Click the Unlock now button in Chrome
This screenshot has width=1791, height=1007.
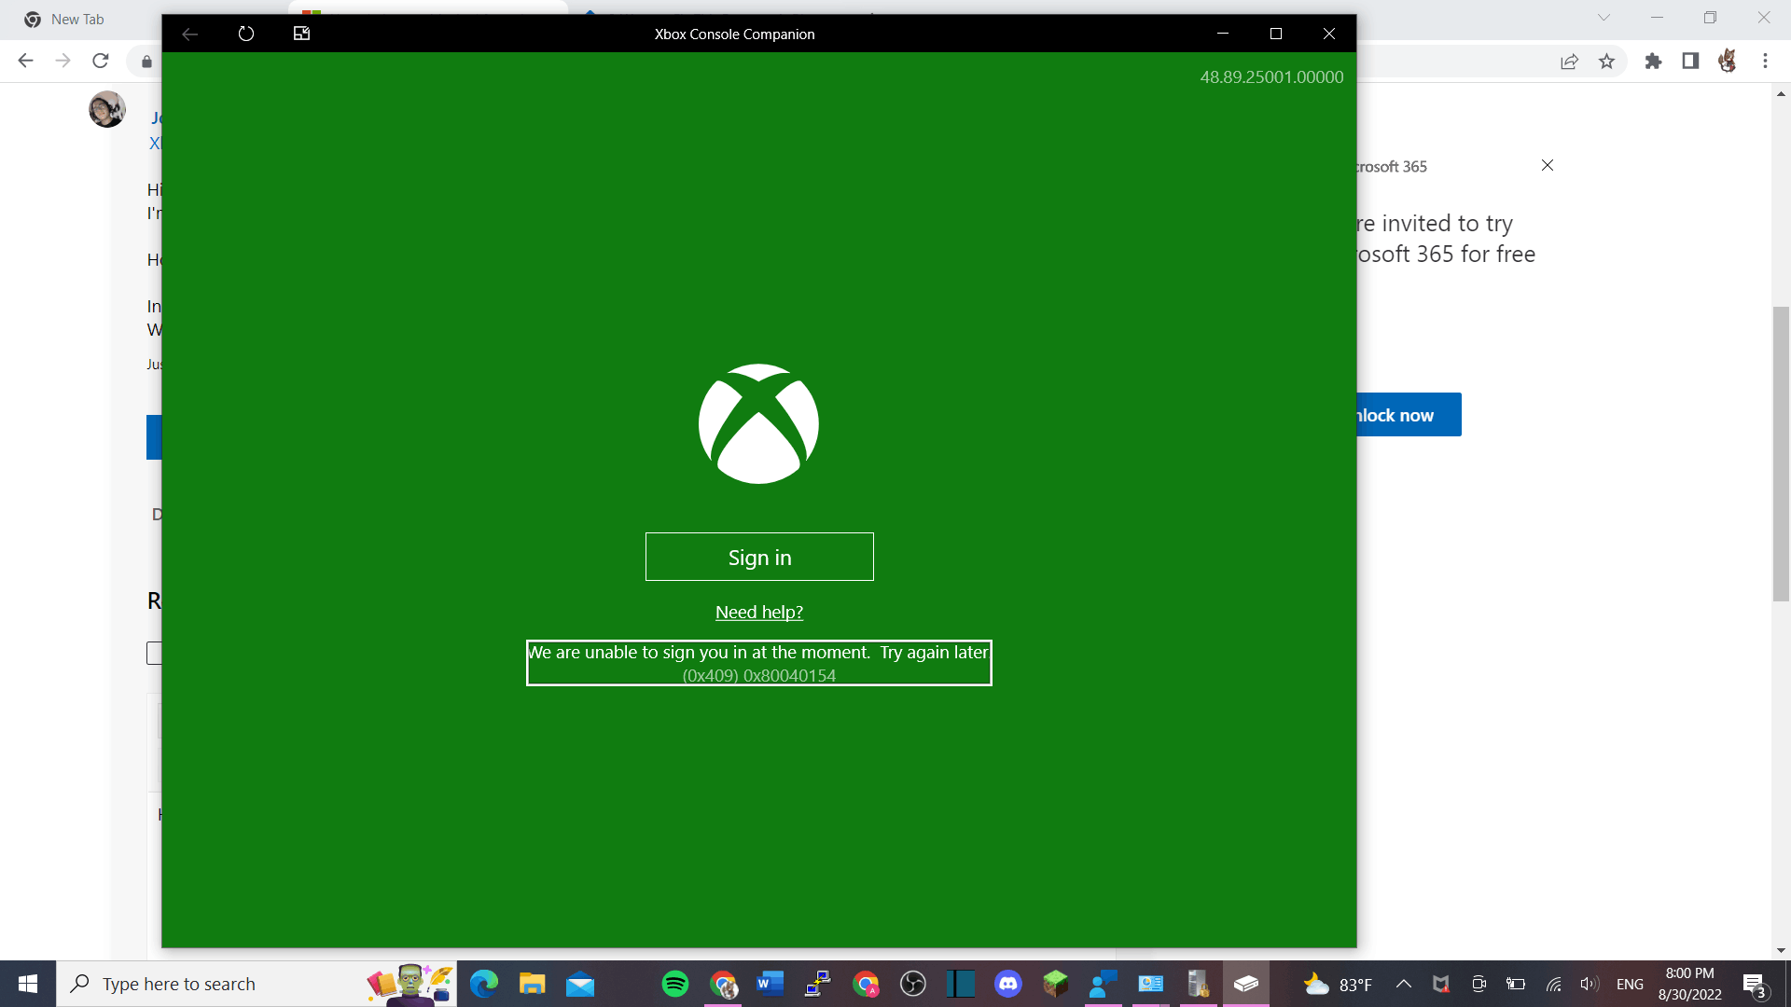1409,415
